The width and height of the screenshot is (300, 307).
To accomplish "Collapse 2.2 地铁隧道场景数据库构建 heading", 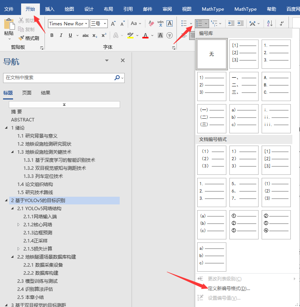I will click(x=13, y=257).
